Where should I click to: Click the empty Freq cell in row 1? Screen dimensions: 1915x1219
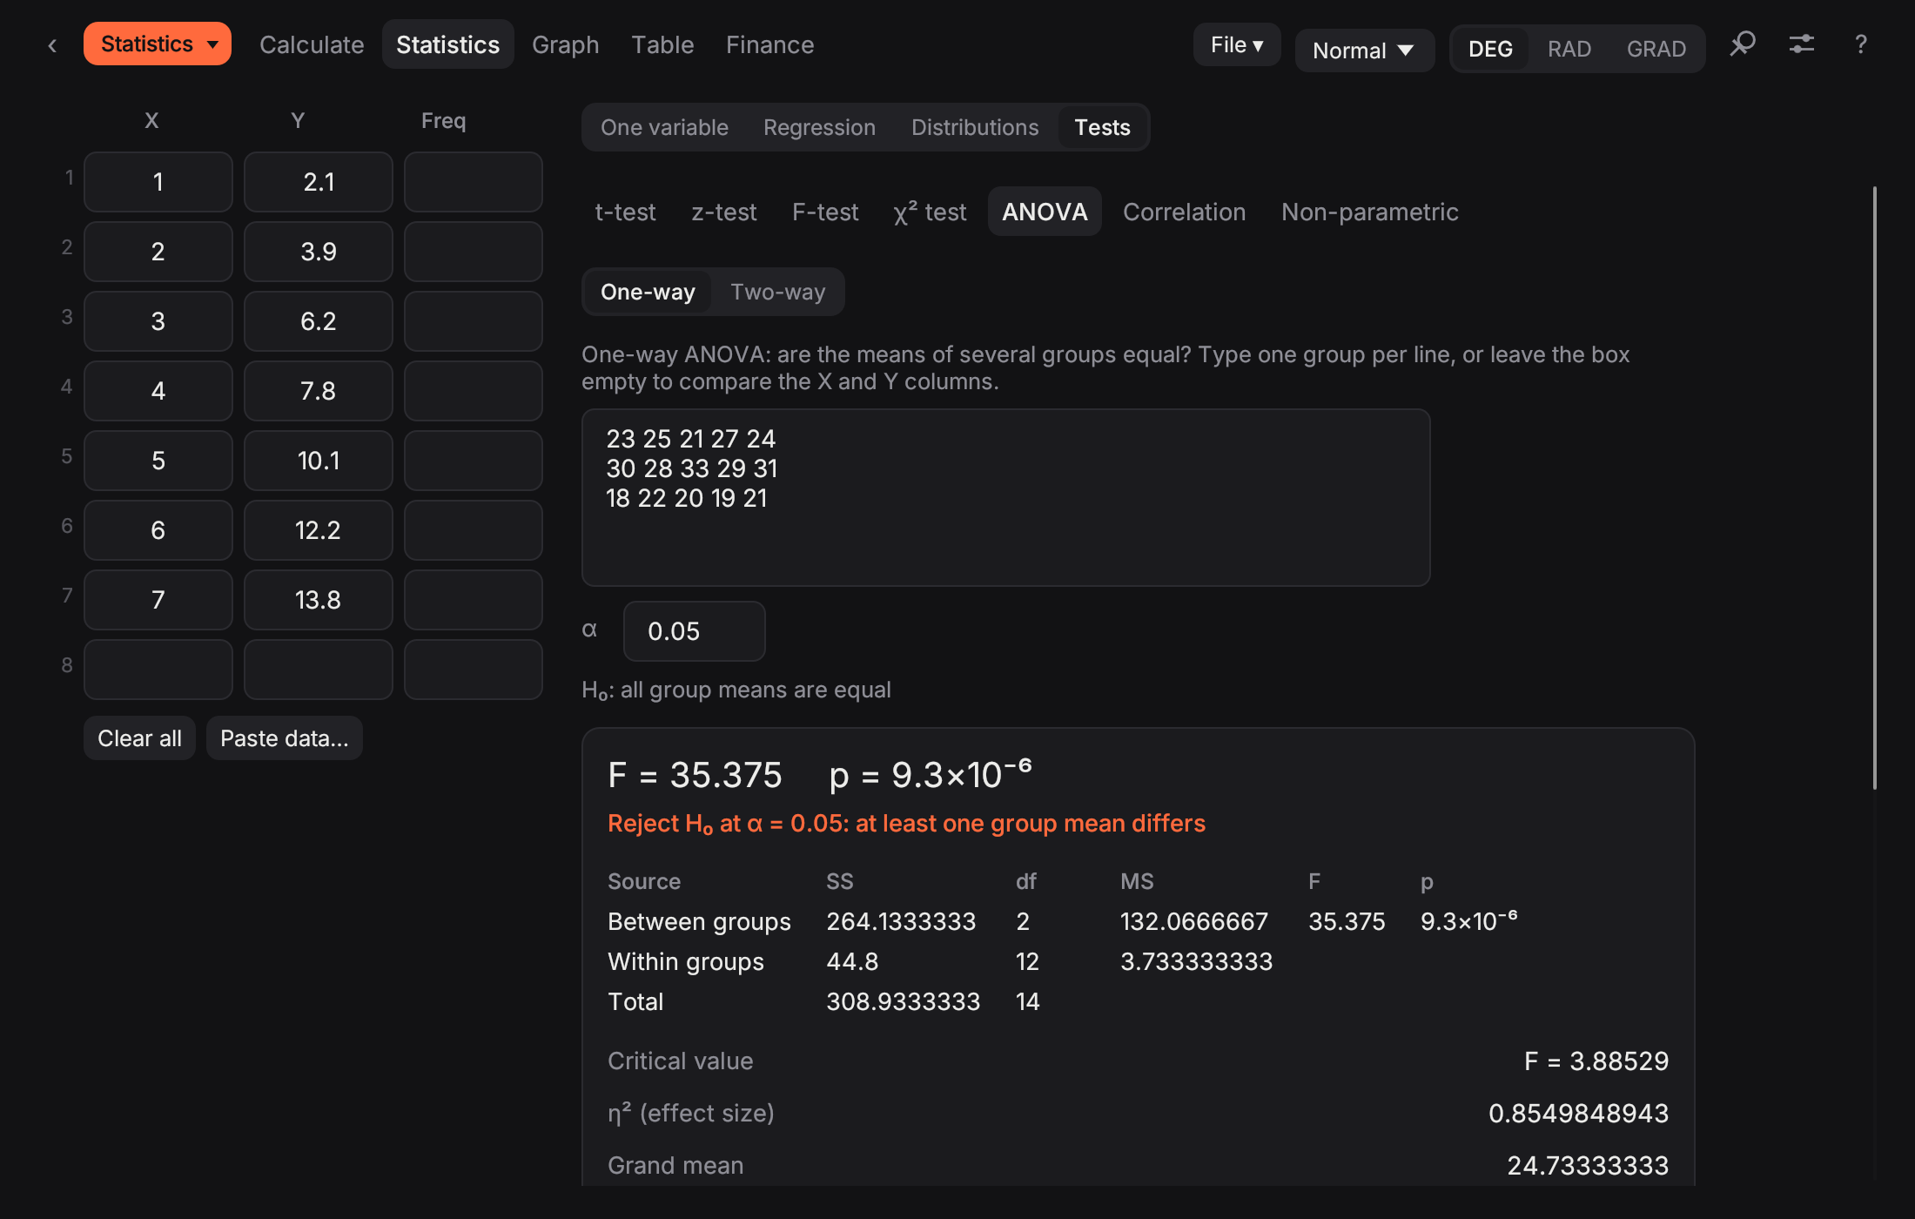click(473, 182)
